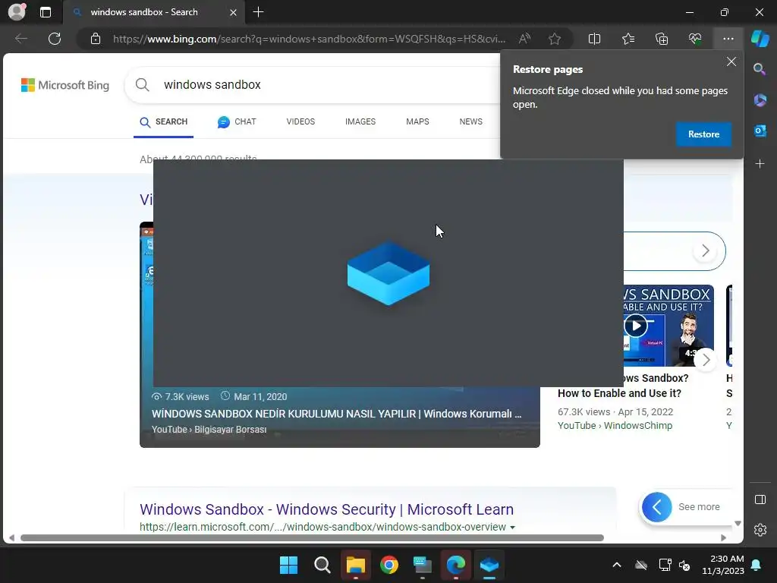The height and width of the screenshot is (583, 777).
Task: Open the Copilot sidebar icon
Action: pyautogui.click(x=760, y=39)
